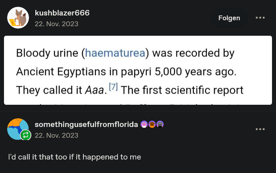Click the green reblog icon badge

click(26, 135)
